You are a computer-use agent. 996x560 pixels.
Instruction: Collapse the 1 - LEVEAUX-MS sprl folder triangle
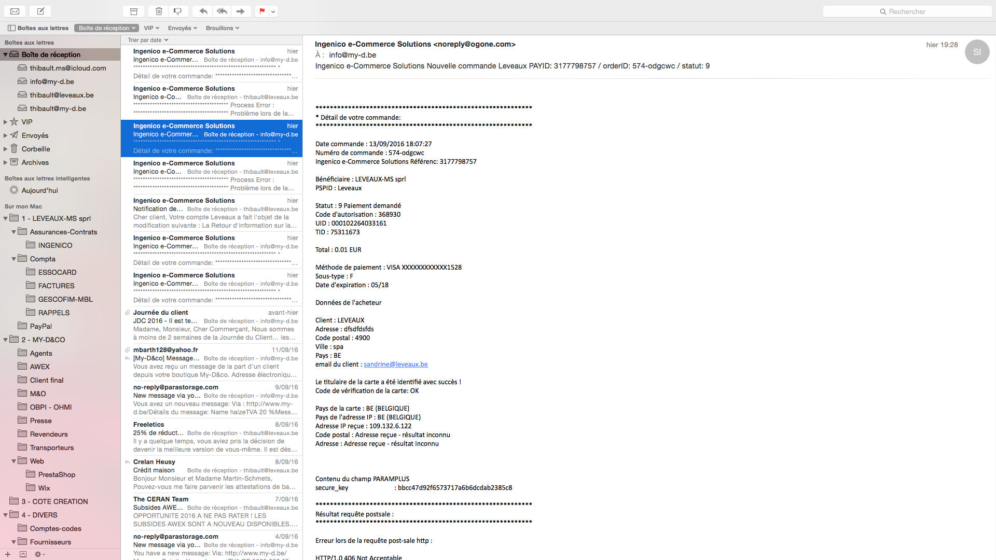coord(5,218)
